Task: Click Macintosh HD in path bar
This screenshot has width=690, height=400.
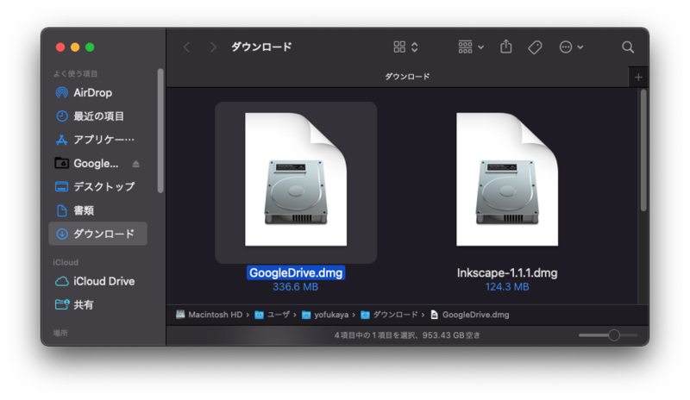Action: (210, 315)
